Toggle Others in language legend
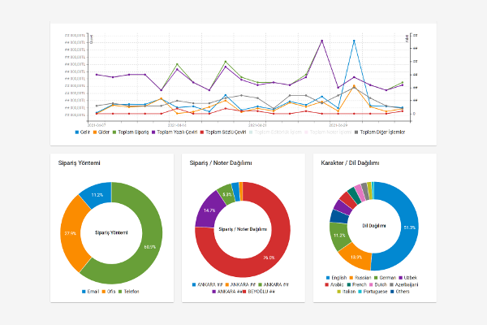This screenshot has width=487, height=325. point(399,292)
